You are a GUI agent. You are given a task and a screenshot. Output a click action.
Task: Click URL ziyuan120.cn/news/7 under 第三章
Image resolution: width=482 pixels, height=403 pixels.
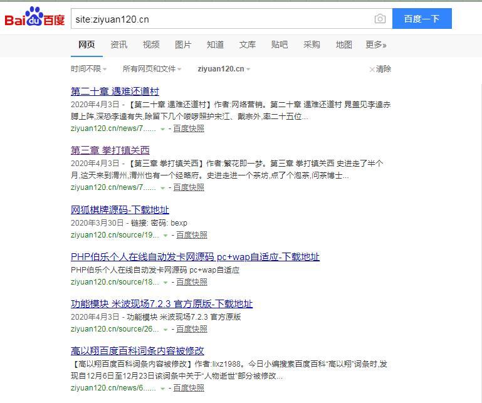pos(113,187)
